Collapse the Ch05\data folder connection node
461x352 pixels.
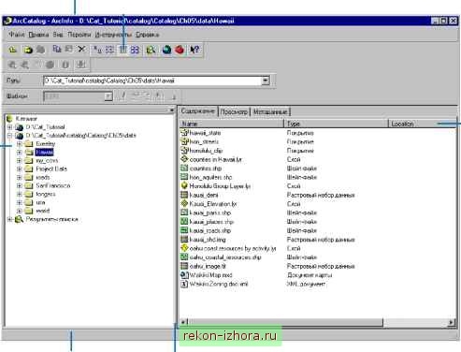(9, 136)
